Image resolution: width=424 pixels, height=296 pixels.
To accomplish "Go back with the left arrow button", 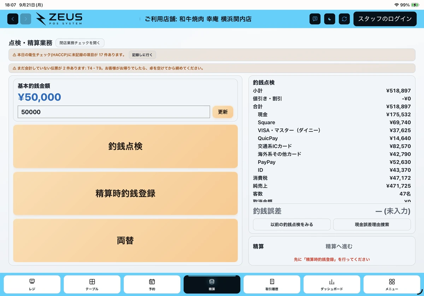I will pos(13,19).
